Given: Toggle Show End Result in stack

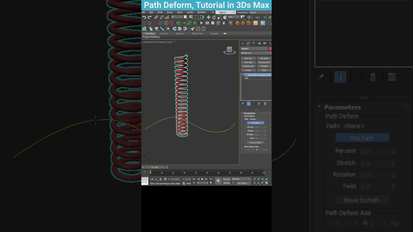Looking at the screenshot, I should point(249,104).
